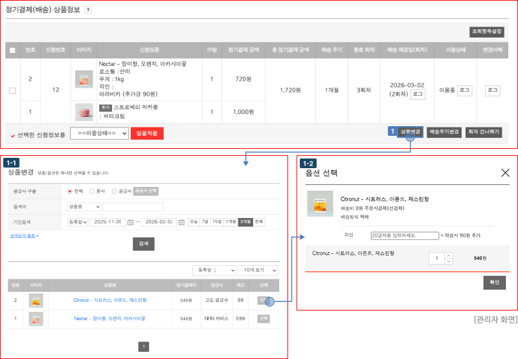Click the red 일괄적용 button
Screen dimensions: 518x359
click(147, 134)
